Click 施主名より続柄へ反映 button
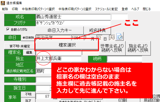The image size is (160, 102). pos(138,48)
